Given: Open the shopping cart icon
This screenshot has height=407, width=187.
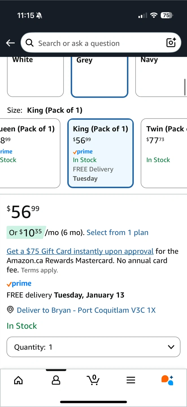Looking at the screenshot, I should pos(93,380).
